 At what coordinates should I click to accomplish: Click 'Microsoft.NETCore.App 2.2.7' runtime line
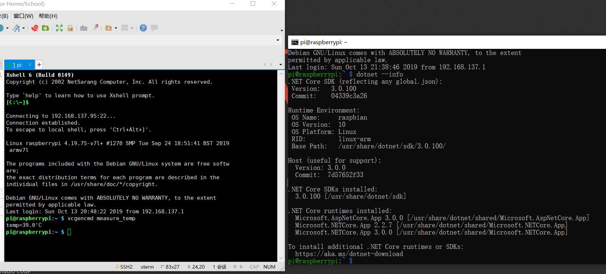click(431, 225)
